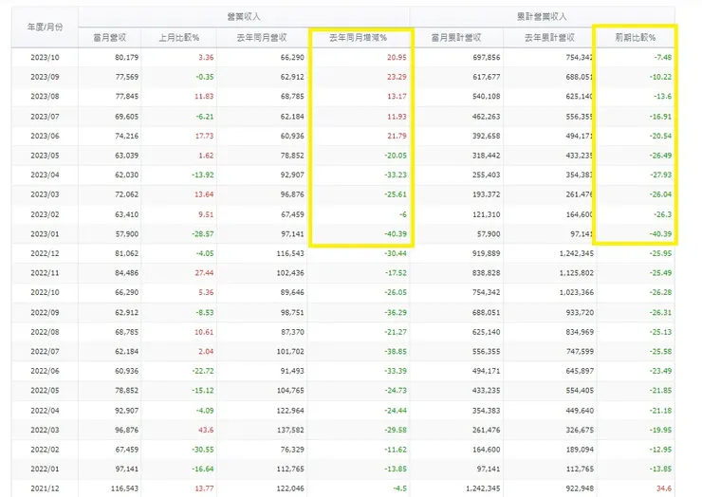The height and width of the screenshot is (497, 702).
Task: Click the 540,108 cumulative revenue cell
Action: 487,96
